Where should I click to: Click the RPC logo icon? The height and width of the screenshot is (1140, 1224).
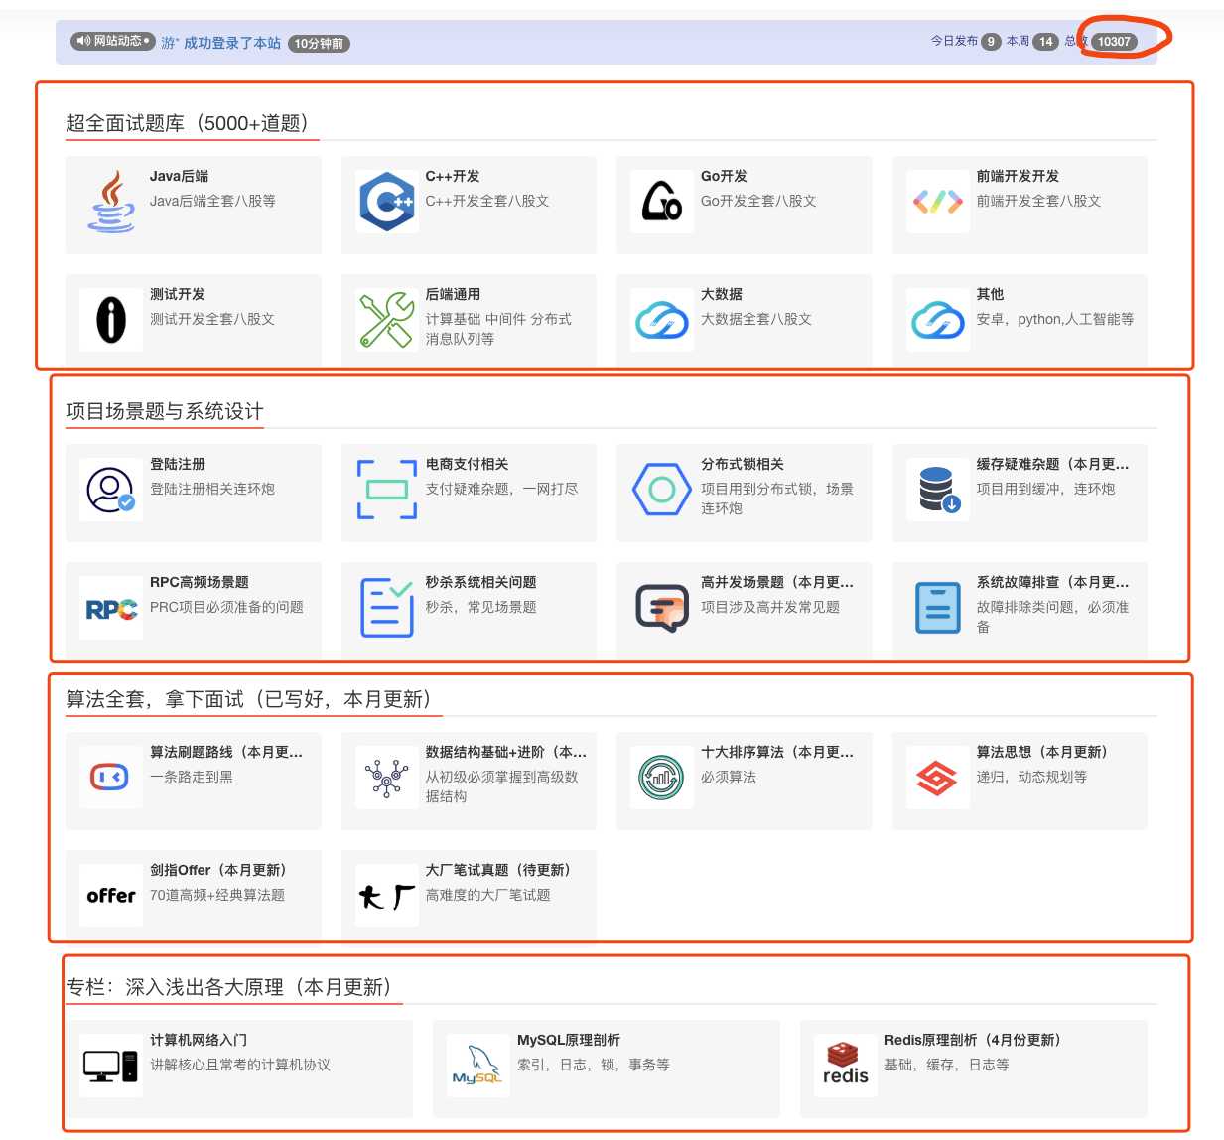[x=111, y=609]
